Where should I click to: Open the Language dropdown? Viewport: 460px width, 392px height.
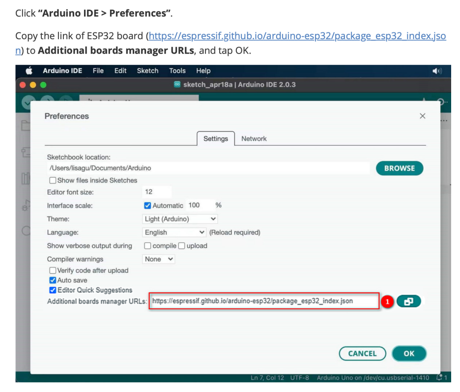[x=174, y=233]
